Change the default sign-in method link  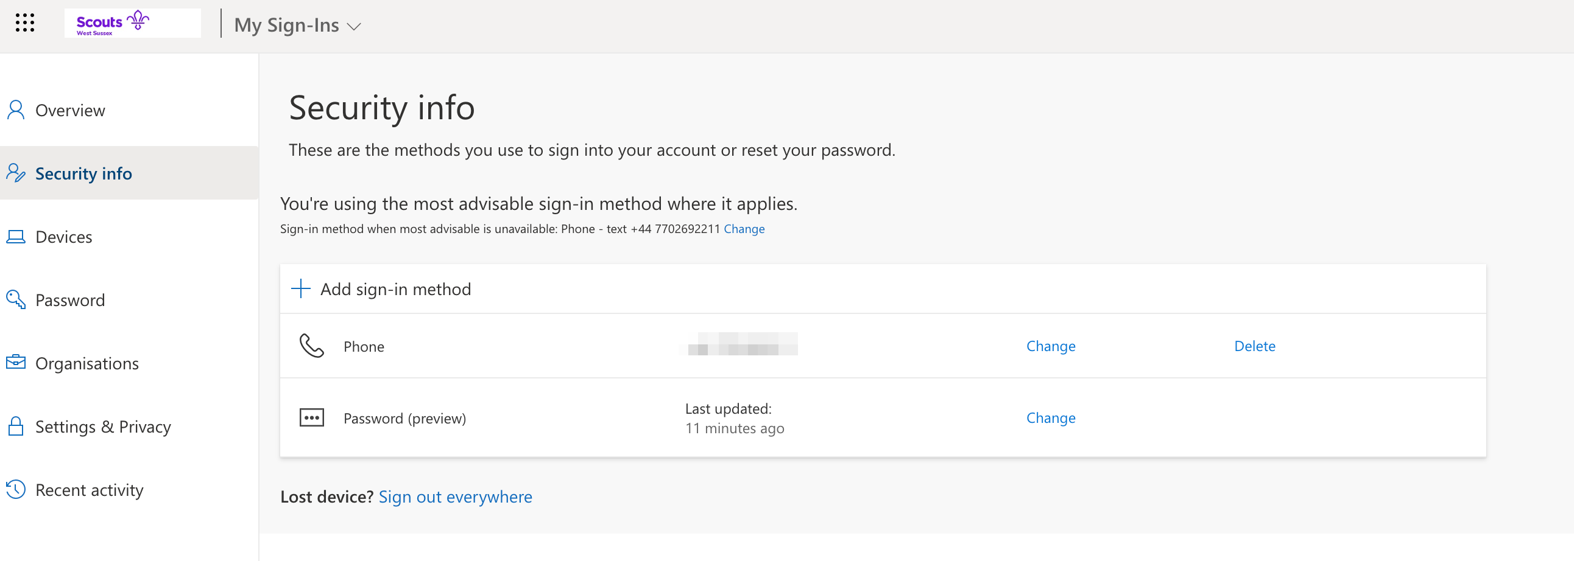point(744,229)
